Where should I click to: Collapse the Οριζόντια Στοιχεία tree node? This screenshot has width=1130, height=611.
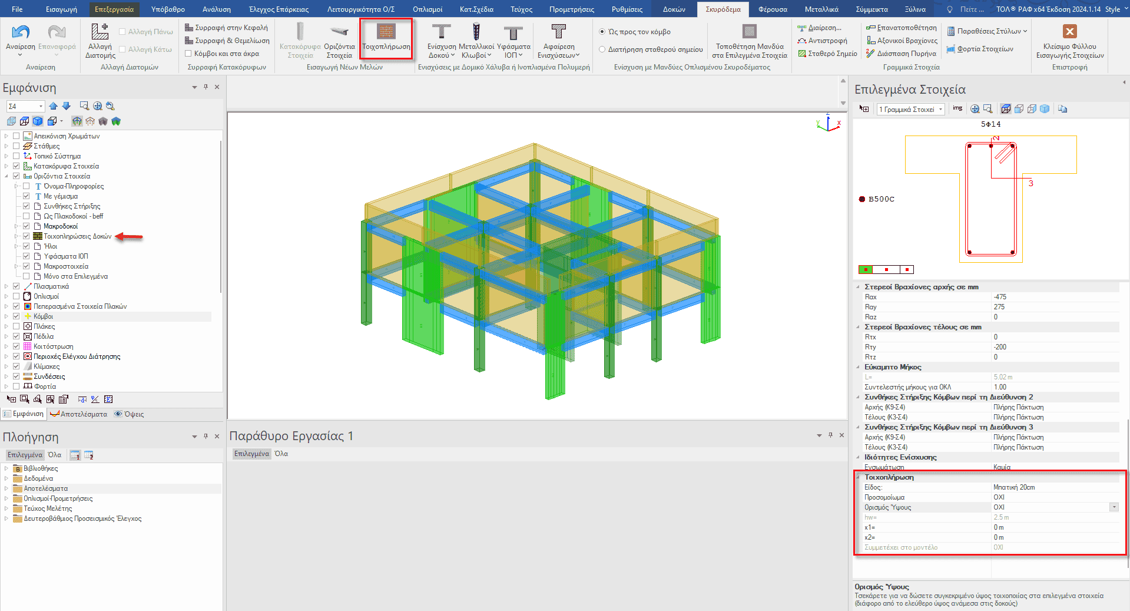point(6,176)
